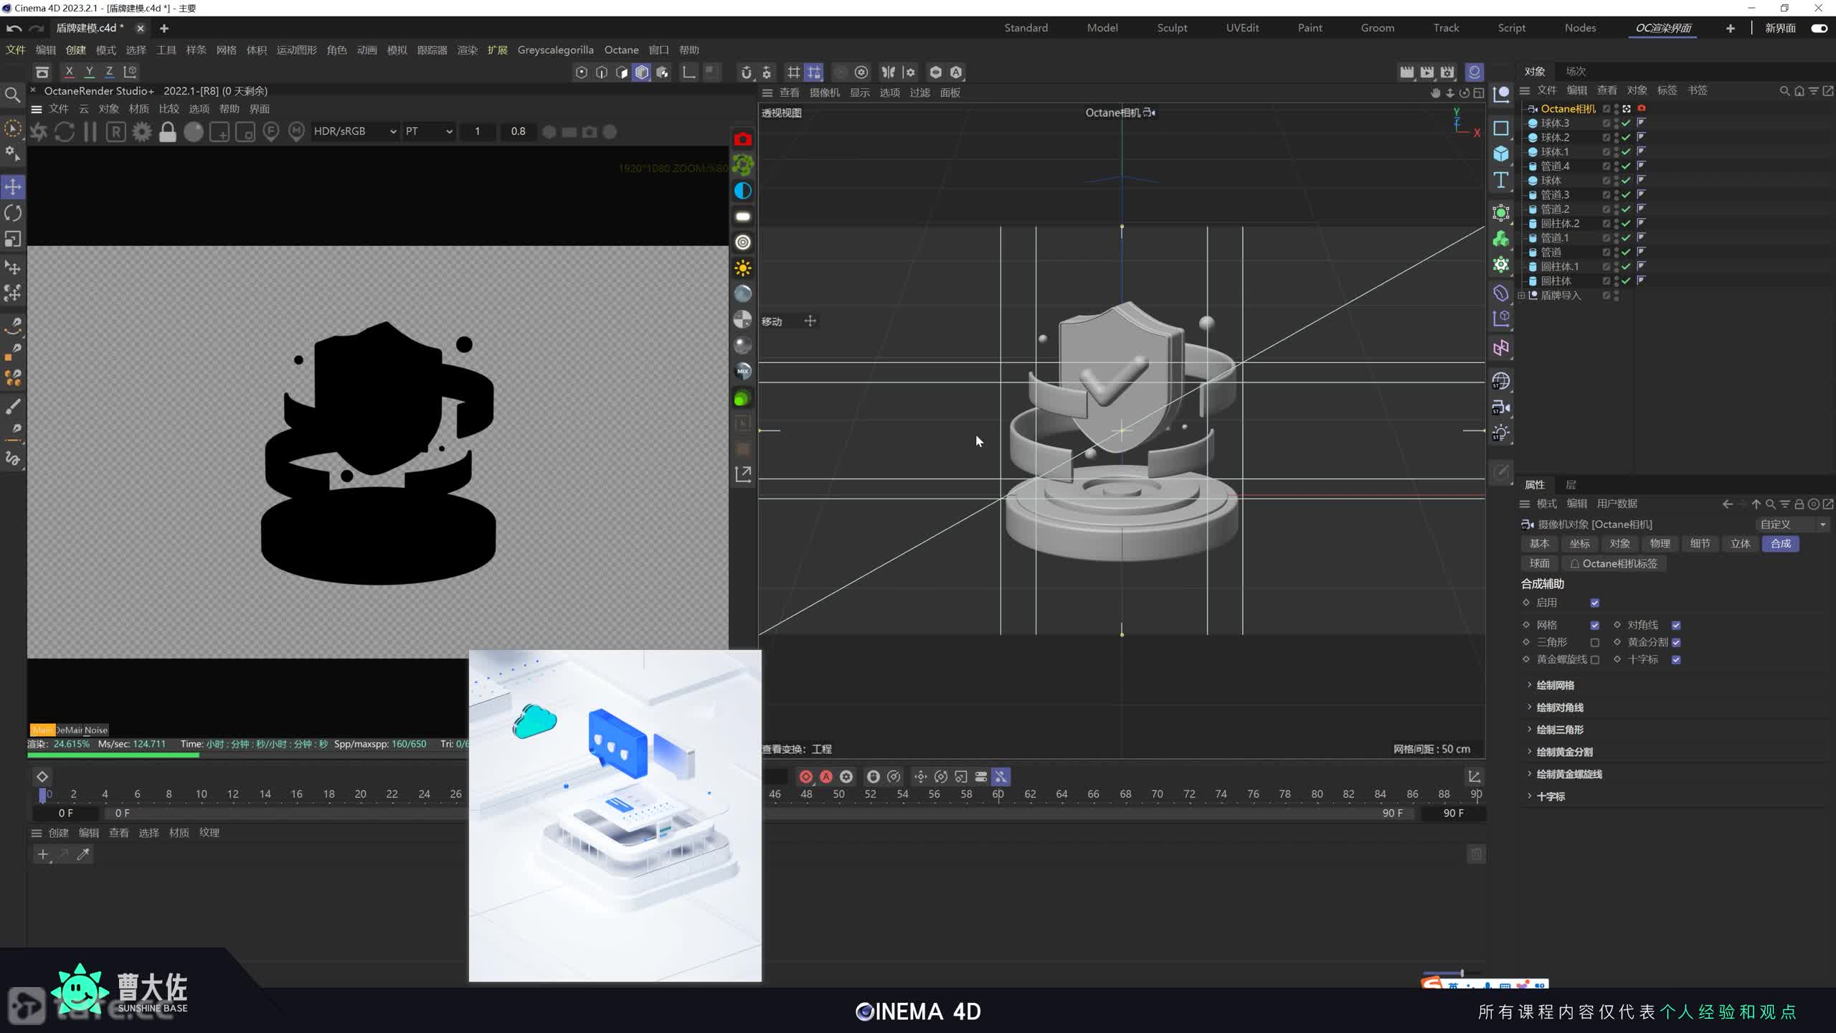The height and width of the screenshot is (1033, 1836).
Task: Click the Octane sun daylight icon
Action: [x=743, y=268]
